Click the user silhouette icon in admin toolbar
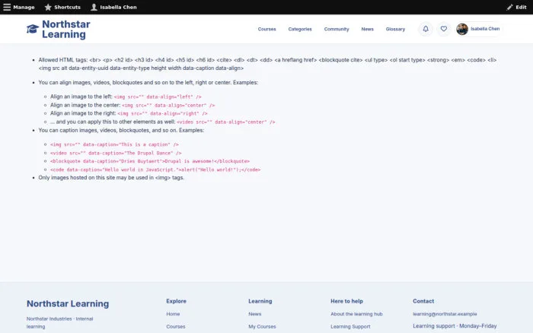This screenshot has height=333, width=533. coord(94,7)
